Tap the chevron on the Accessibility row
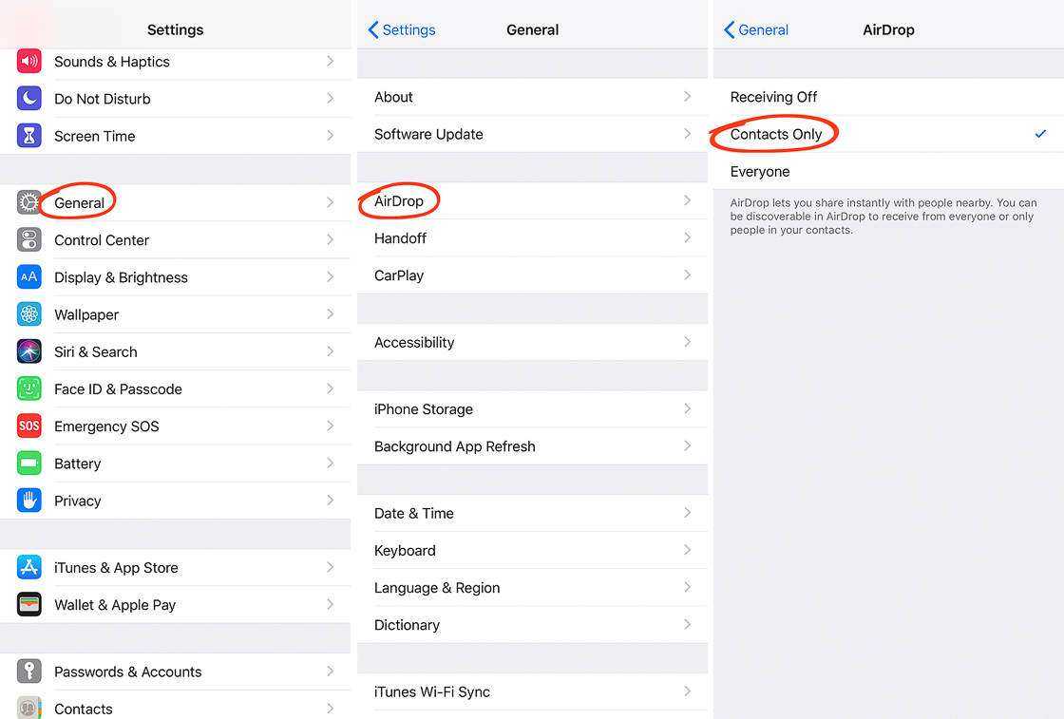 [x=687, y=342]
